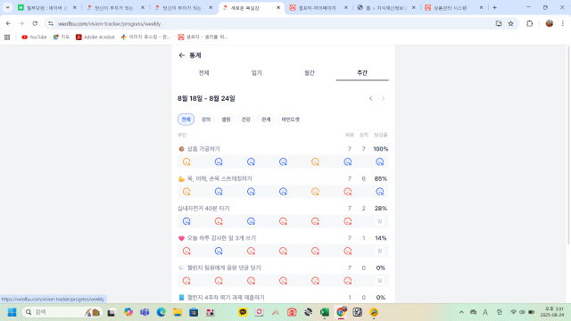The width and height of the screenshot is (571, 321).
Task: Open site information icon in address bar
Action: 51,24
